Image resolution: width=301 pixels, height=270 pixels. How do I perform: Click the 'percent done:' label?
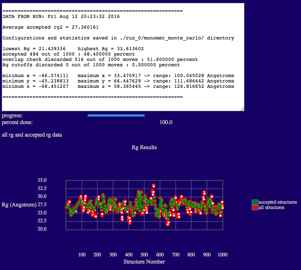click(17, 122)
